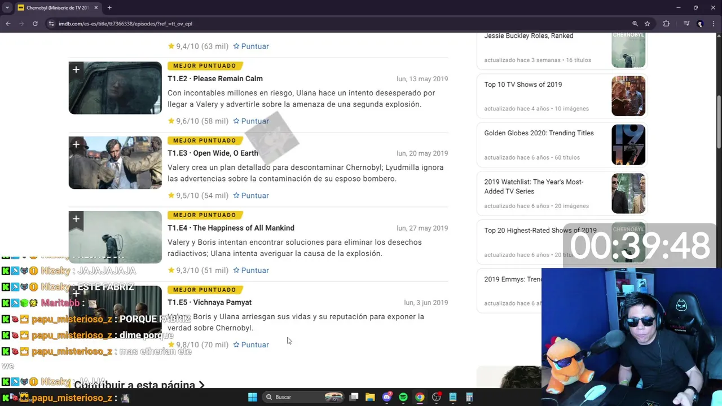Open The Happiness of All Mankind thumbnail

(x=115, y=237)
